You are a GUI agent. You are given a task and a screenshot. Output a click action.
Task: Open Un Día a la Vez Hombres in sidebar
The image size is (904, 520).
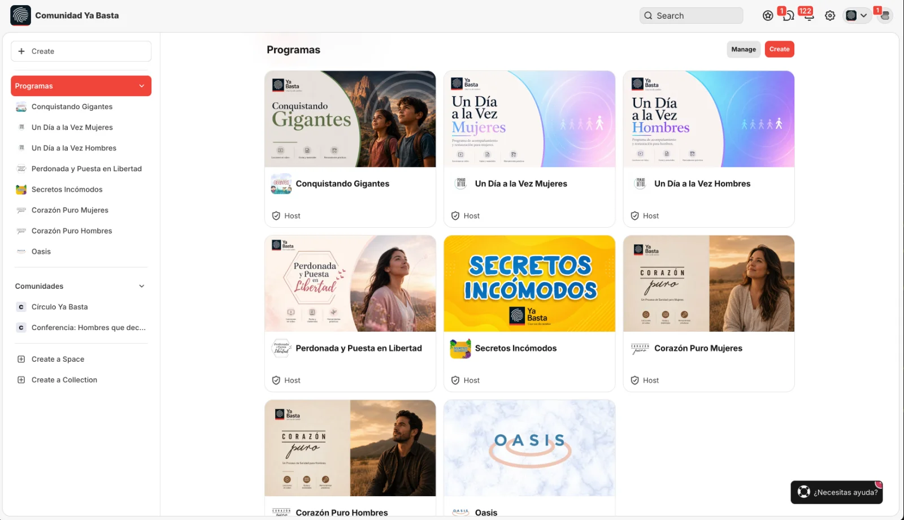(81, 148)
